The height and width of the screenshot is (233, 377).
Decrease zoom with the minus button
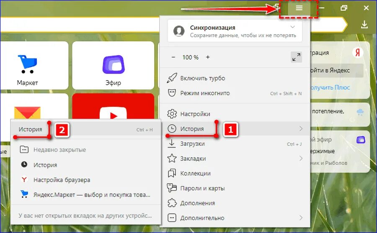pos(173,57)
